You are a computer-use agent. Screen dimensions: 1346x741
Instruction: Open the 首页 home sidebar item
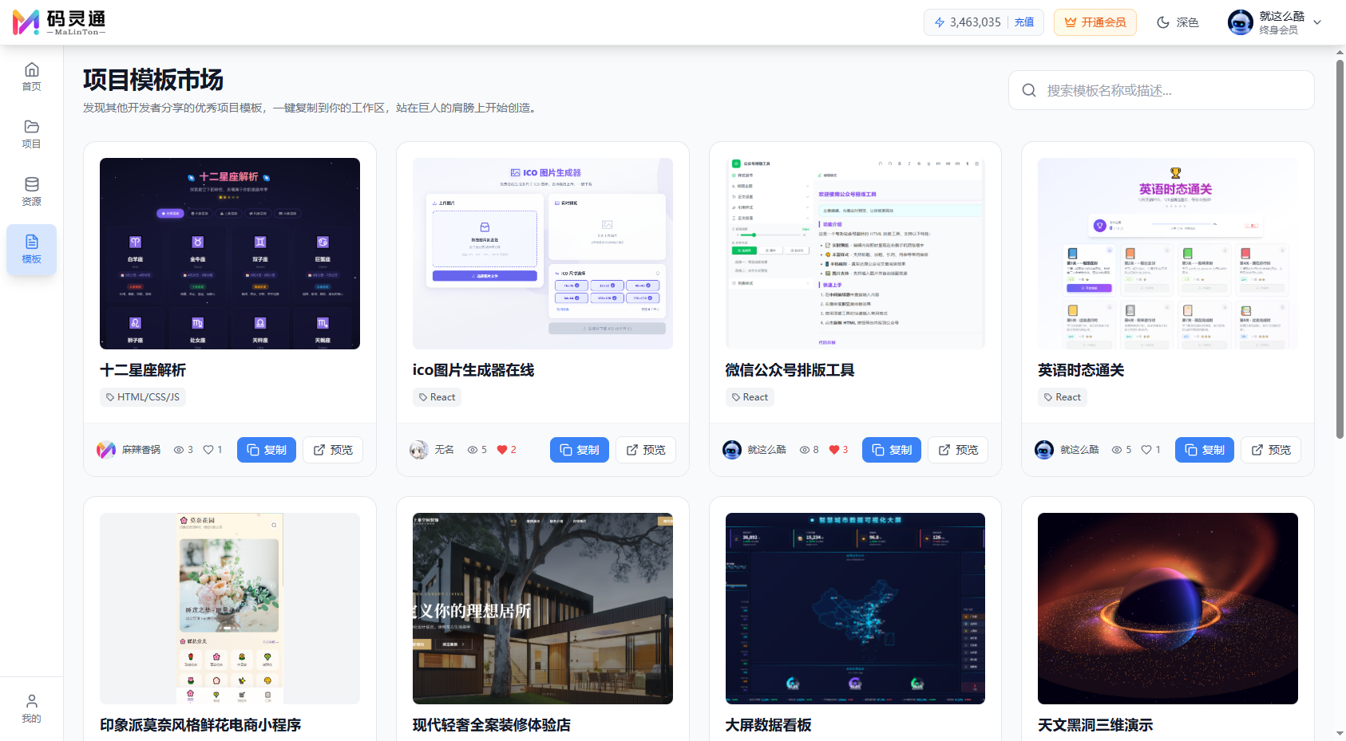click(31, 77)
